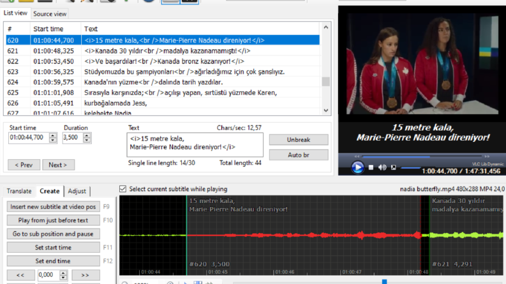Click Go to sub position and pause
Viewport: 506px width, 284px height.
53,234
